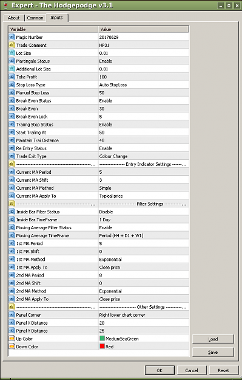Click the icon beside Take Profit
Image resolution: width=242 pixels, height=380 pixels.
[x=12, y=77]
